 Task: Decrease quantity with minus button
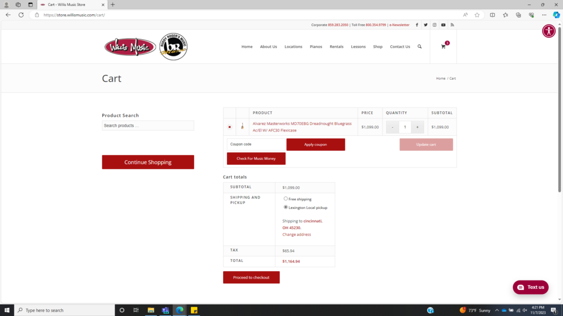(x=392, y=127)
